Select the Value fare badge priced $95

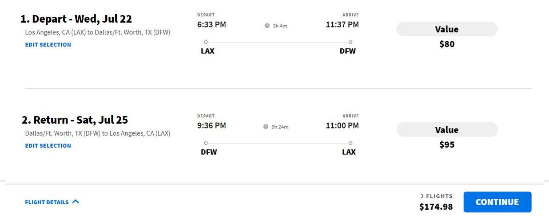tap(447, 130)
